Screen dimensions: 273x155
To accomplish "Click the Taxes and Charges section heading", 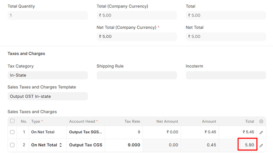I will 26,54.
